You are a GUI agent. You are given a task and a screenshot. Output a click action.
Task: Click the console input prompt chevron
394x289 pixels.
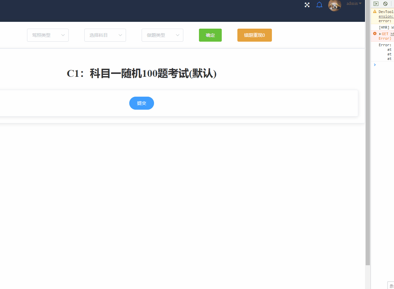(374, 64)
